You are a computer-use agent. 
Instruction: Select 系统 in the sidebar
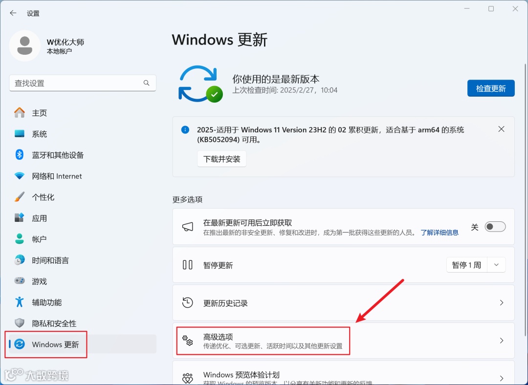[x=83, y=134]
